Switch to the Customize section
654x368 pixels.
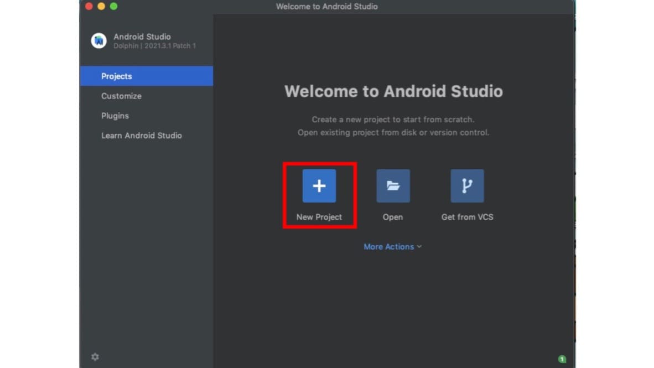(121, 96)
